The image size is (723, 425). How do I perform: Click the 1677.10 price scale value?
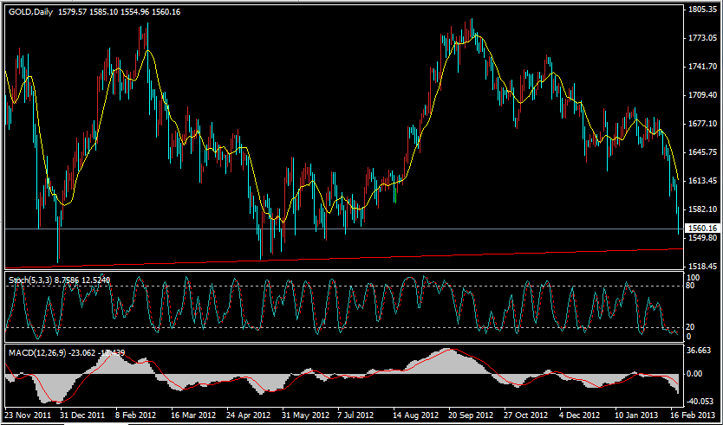(x=700, y=124)
